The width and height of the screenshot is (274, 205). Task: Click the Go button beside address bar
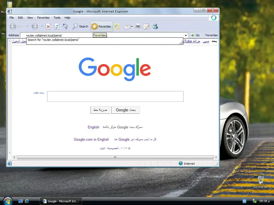tap(195, 35)
